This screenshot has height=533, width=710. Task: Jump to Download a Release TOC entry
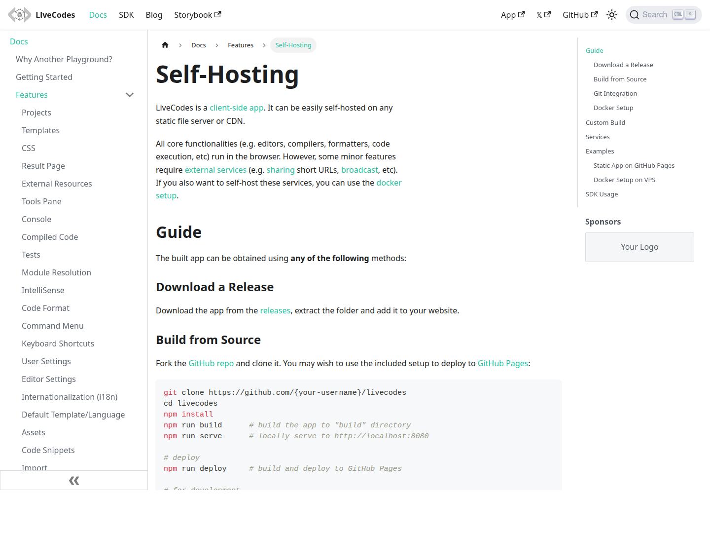tap(623, 65)
